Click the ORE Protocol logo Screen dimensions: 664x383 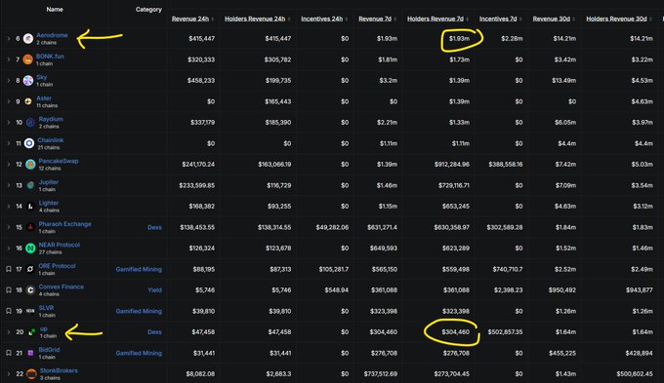(x=30, y=269)
